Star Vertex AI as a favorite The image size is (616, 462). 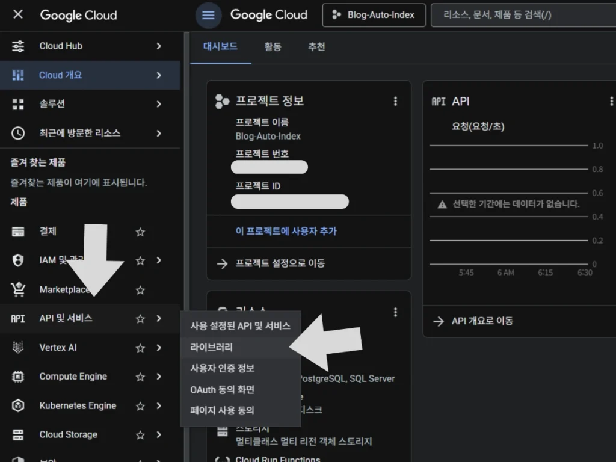coord(140,348)
